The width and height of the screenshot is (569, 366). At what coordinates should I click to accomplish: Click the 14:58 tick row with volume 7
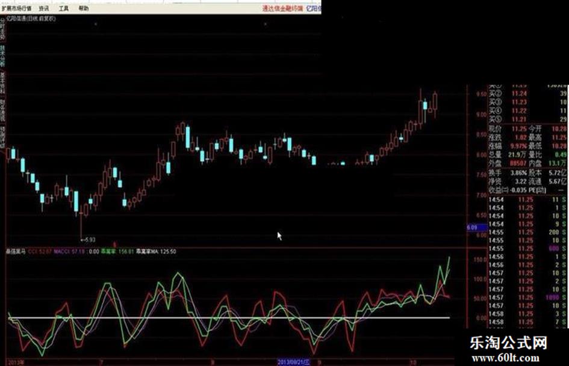point(527,322)
